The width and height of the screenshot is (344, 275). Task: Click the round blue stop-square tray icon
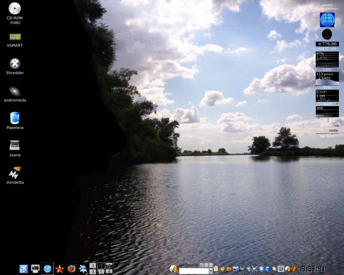click(261, 269)
